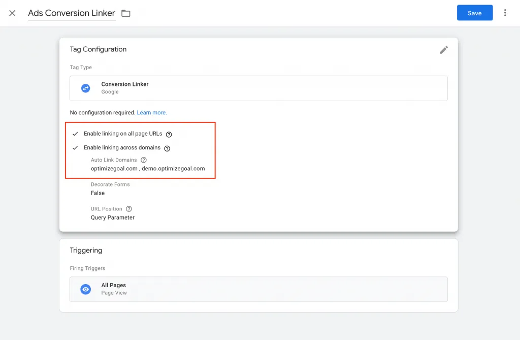Click the Query Parameter value
This screenshot has width=520, height=340.
pyautogui.click(x=113, y=218)
